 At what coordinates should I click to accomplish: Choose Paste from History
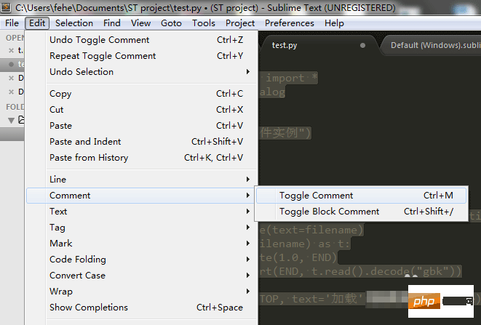pyautogui.click(x=141, y=157)
